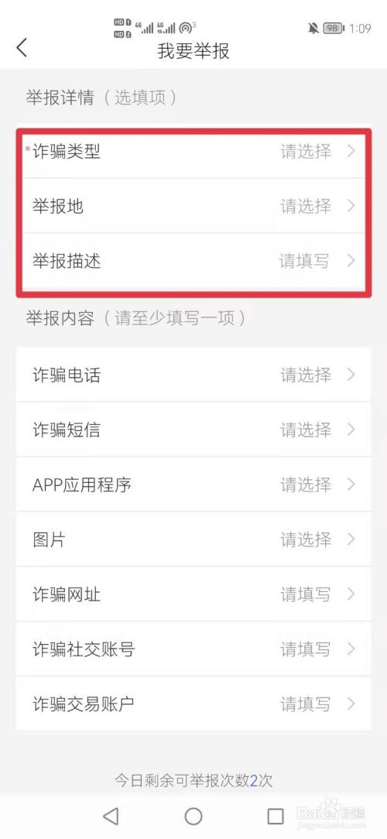Tap the recent apps square button
Image resolution: width=387 pixels, height=839 pixels.
coord(275,816)
